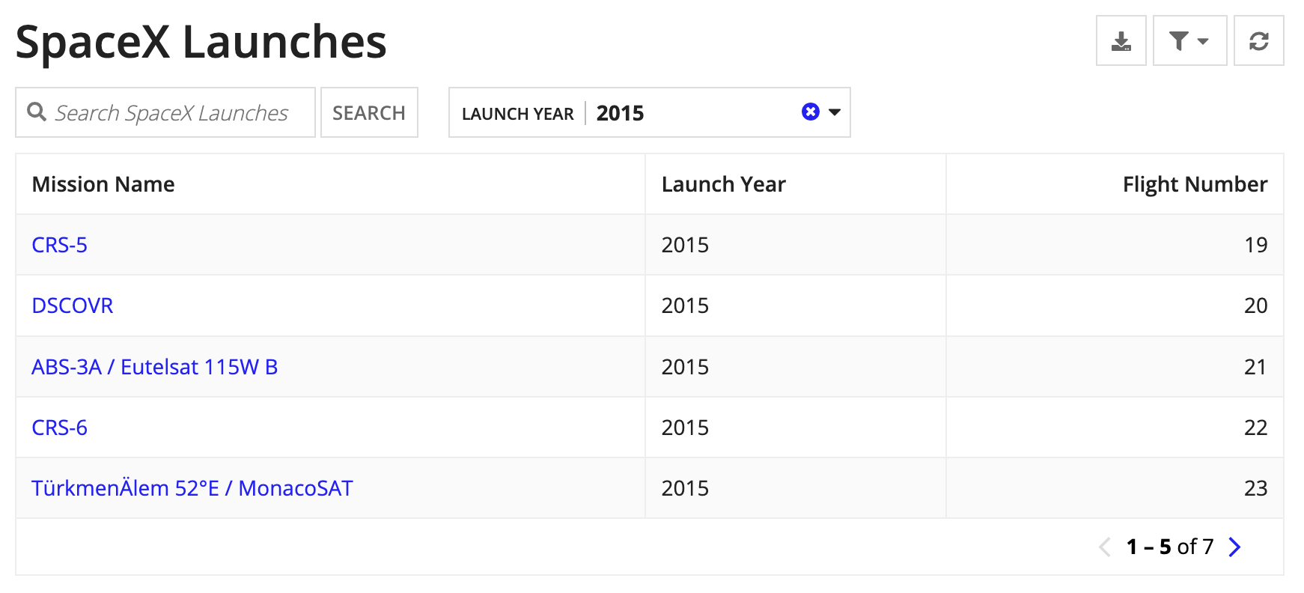Click the 2015 cell in DSCOVR row
This screenshot has height=593, width=1304.
click(796, 305)
